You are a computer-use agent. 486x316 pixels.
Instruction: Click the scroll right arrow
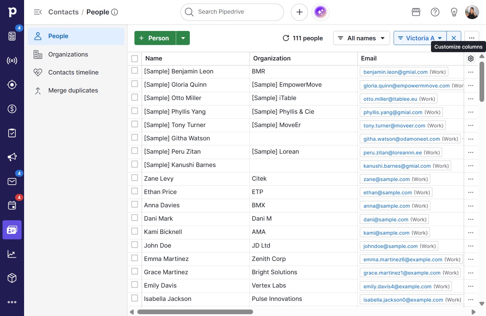(474, 312)
